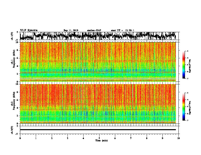Click the ch.1 spectrogram color bar
This screenshot has height=155, width=201.
(x=184, y=65)
